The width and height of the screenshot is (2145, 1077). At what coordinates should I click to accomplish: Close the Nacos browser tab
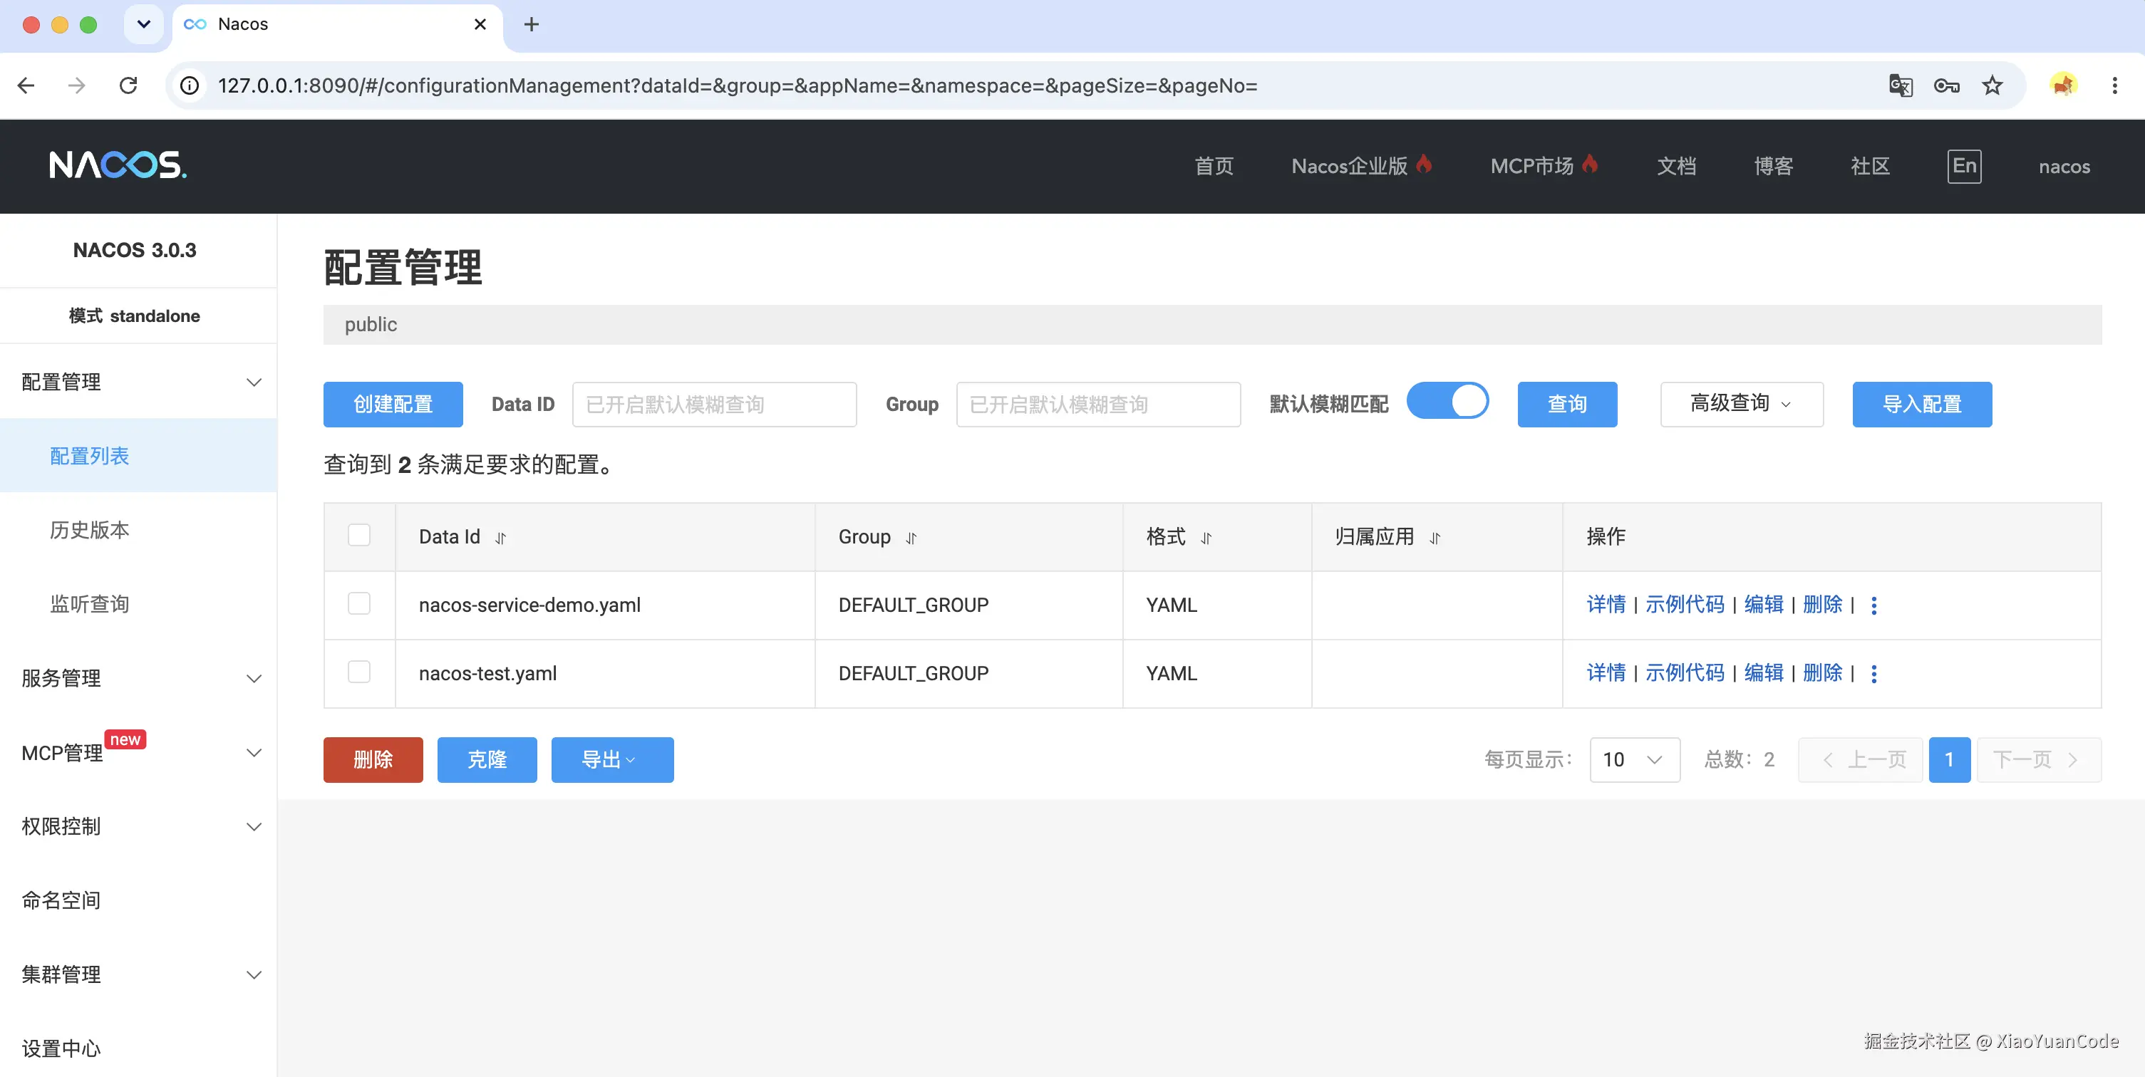(x=480, y=25)
